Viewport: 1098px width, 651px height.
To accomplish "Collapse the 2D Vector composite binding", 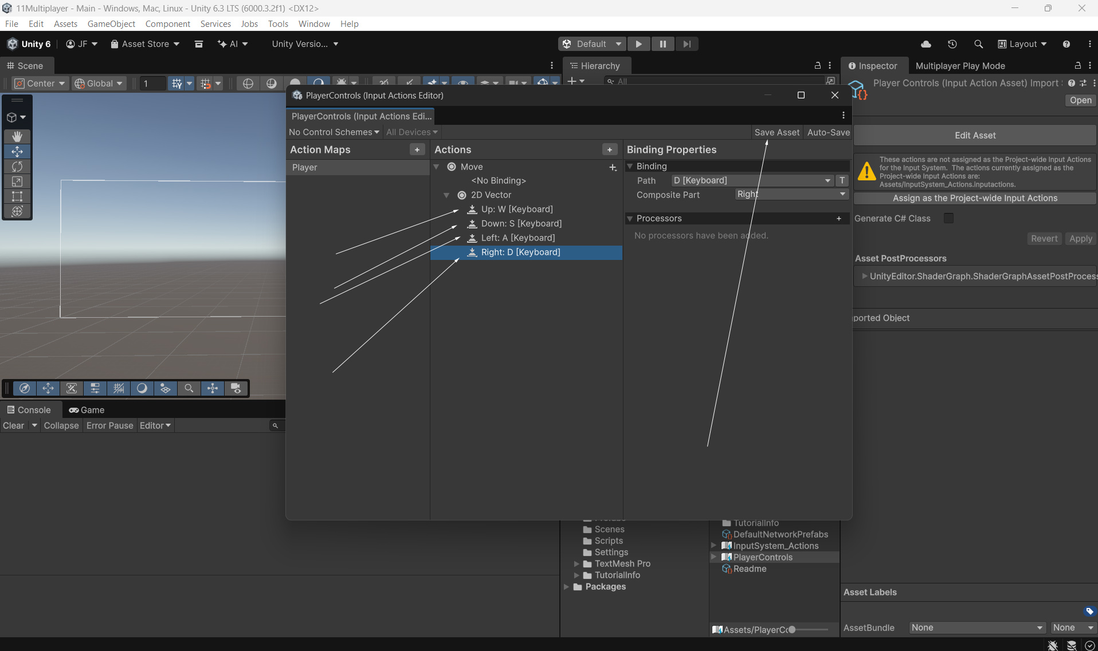I will [x=446, y=195].
